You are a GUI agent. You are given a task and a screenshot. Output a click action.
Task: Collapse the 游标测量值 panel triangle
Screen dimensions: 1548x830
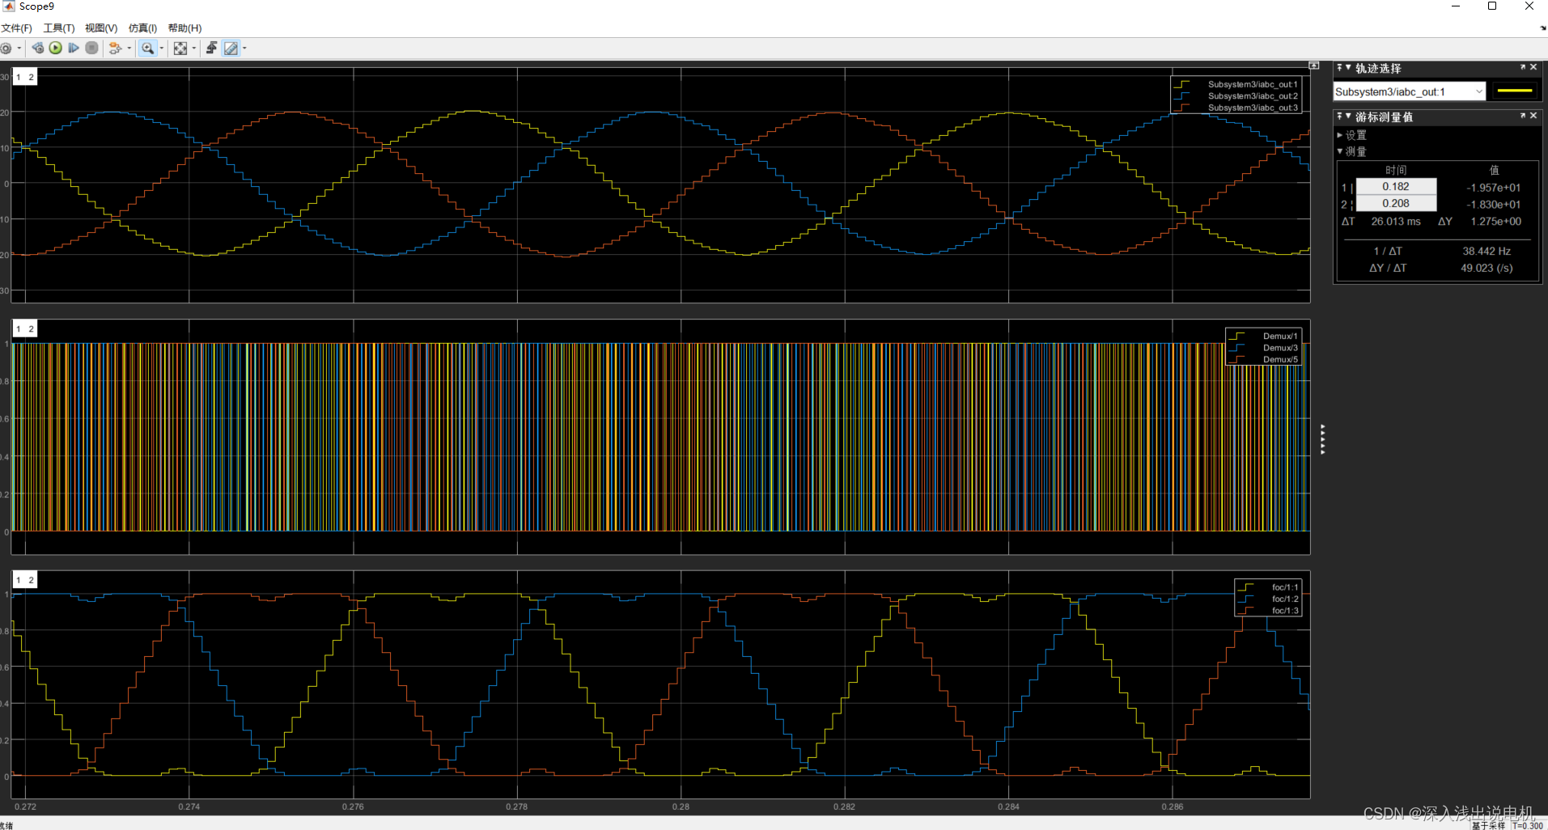1348,116
